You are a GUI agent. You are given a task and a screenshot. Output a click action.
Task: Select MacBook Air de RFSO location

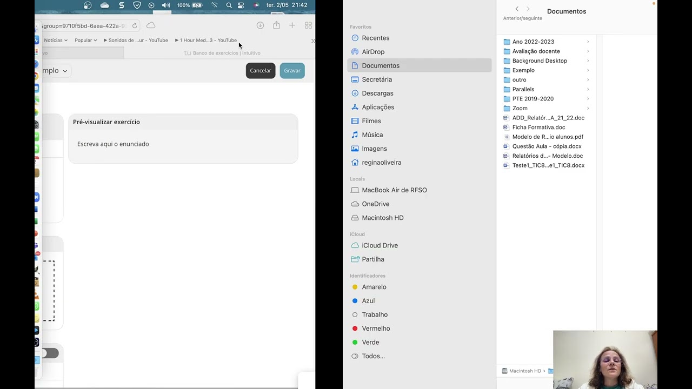tap(419, 190)
